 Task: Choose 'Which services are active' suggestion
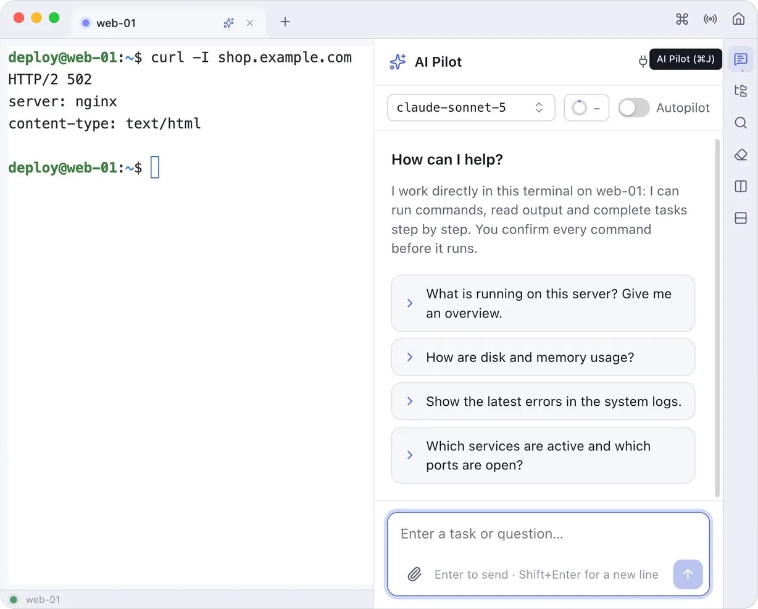[543, 455]
